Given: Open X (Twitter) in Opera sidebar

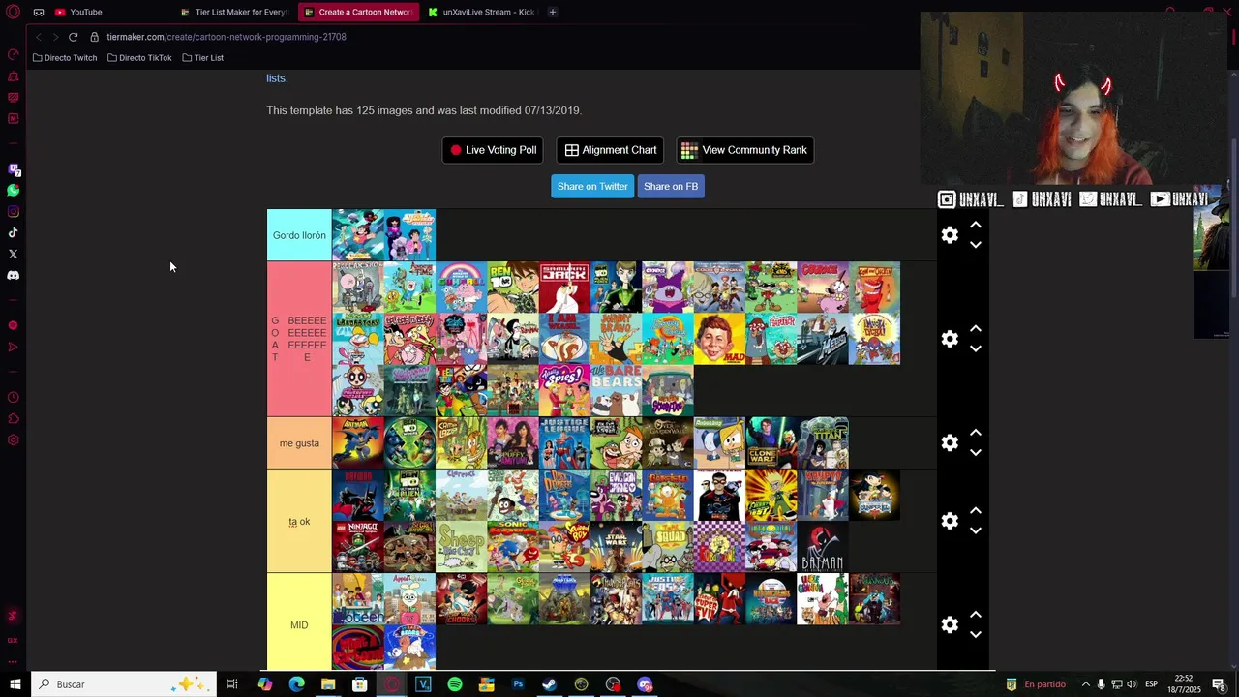Looking at the screenshot, I should pyautogui.click(x=13, y=254).
